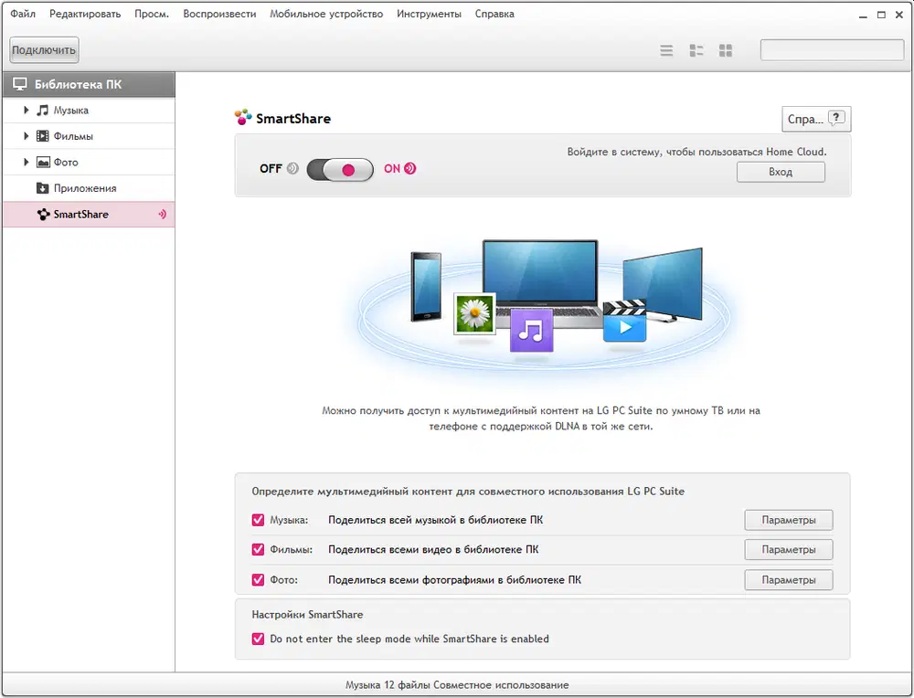Click the question mark help icon

coord(836,118)
